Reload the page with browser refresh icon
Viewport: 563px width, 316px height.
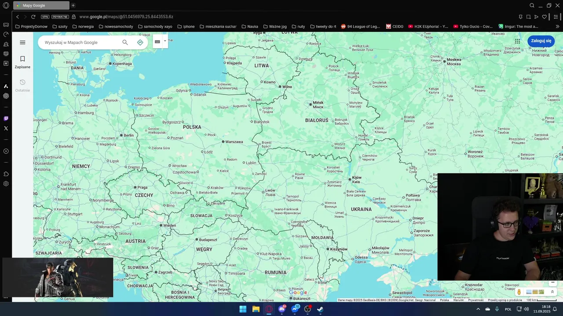[x=33, y=17]
